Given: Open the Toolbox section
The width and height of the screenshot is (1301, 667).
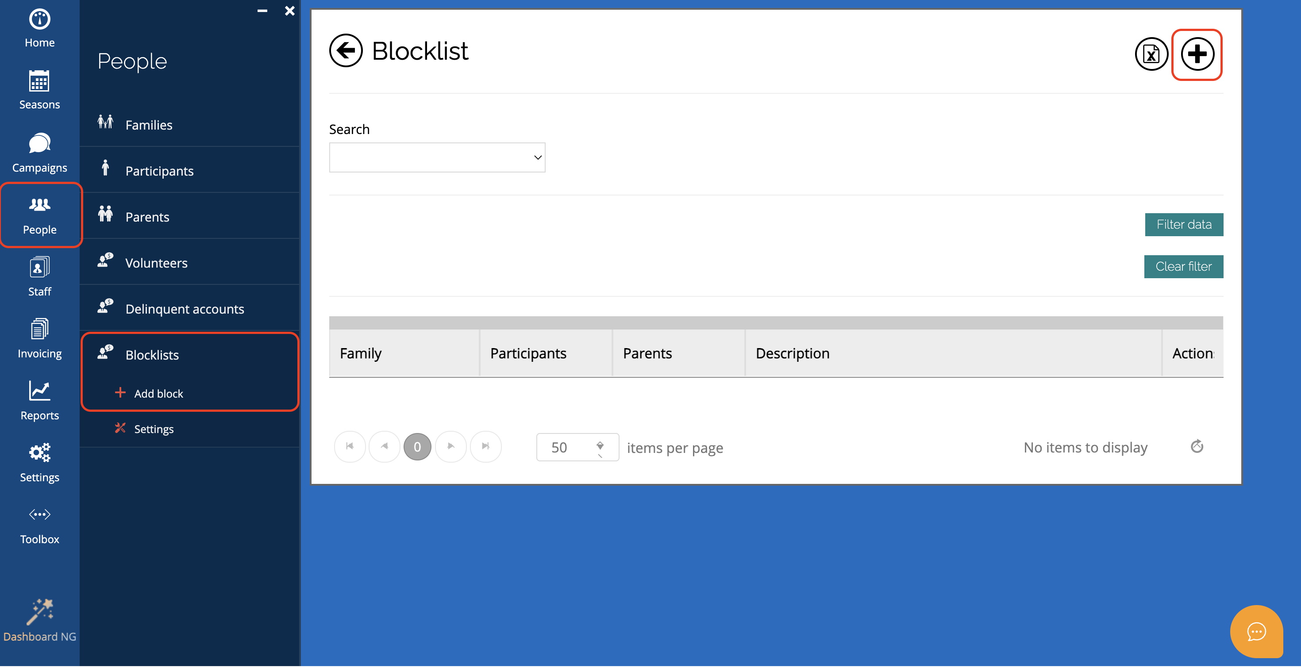Looking at the screenshot, I should click(x=39, y=525).
